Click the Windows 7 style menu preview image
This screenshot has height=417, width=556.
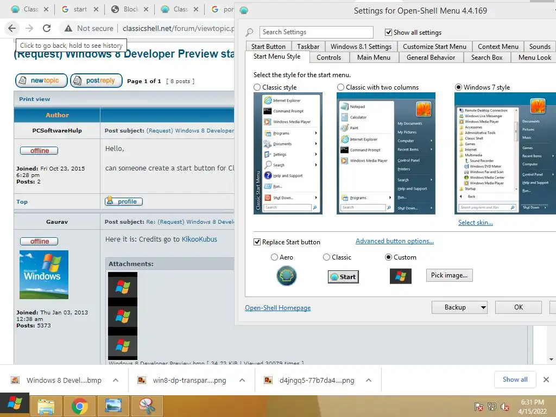coord(506,154)
